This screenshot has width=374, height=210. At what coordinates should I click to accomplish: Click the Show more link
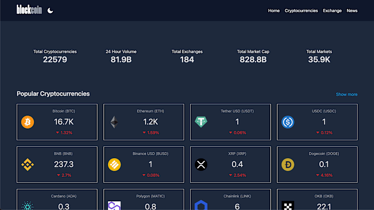(346, 94)
